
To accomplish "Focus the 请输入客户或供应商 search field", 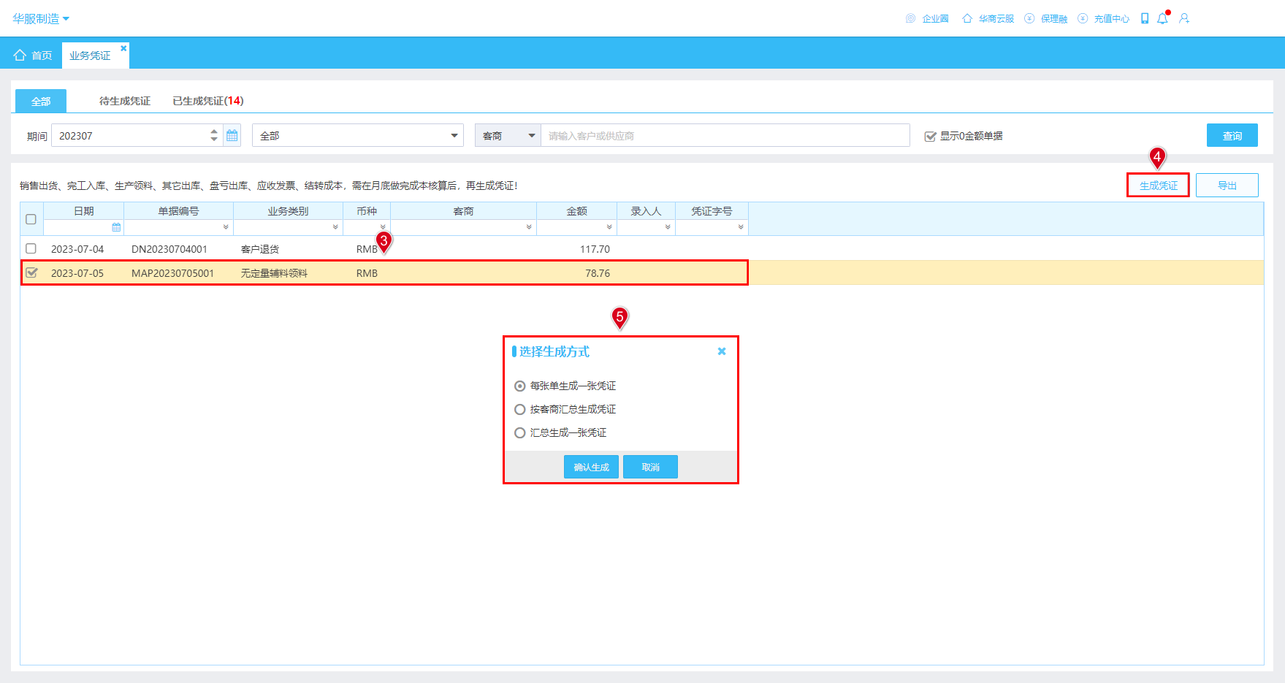I will click(x=725, y=135).
